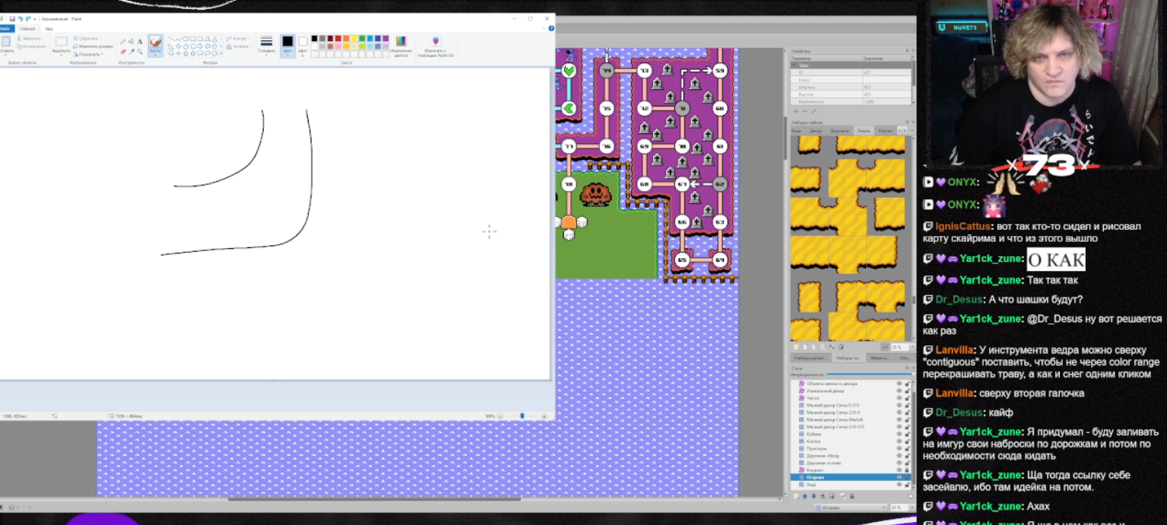This screenshot has width=1167, height=525.
Task: Pick the red swatch in Paint palette
Action: pos(338,38)
